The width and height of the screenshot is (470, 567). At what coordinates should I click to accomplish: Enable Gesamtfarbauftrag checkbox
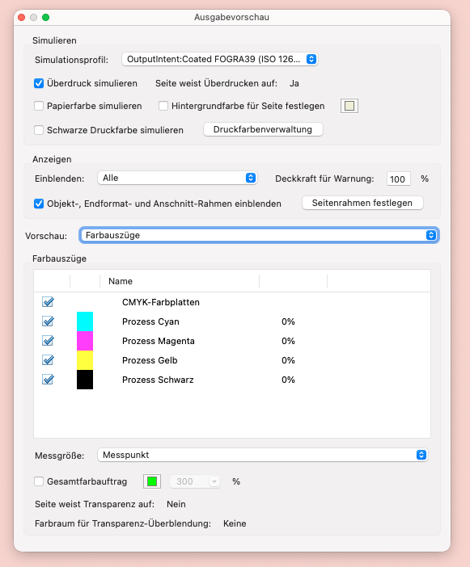39,481
